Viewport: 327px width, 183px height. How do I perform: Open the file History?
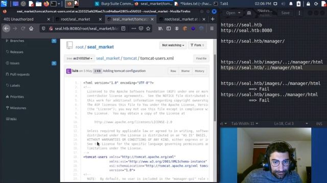click(199, 71)
